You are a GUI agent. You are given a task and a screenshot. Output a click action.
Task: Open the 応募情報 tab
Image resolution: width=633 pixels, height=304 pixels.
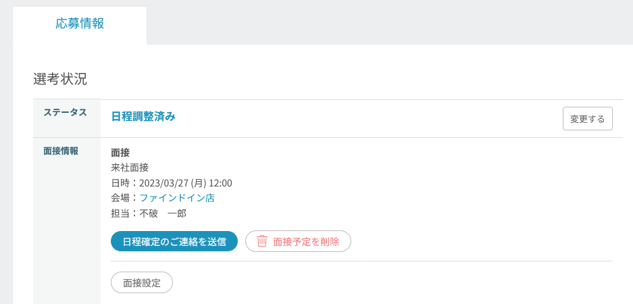[x=80, y=24]
